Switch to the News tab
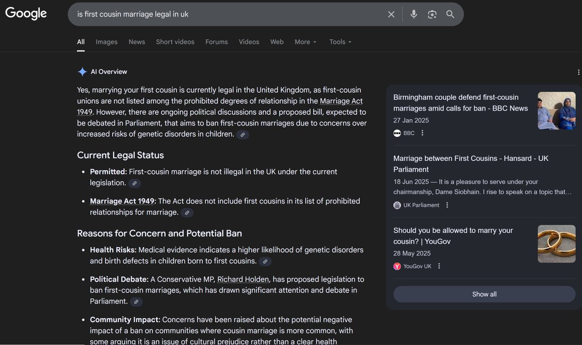Image resolution: width=582 pixels, height=345 pixels. [x=137, y=42]
